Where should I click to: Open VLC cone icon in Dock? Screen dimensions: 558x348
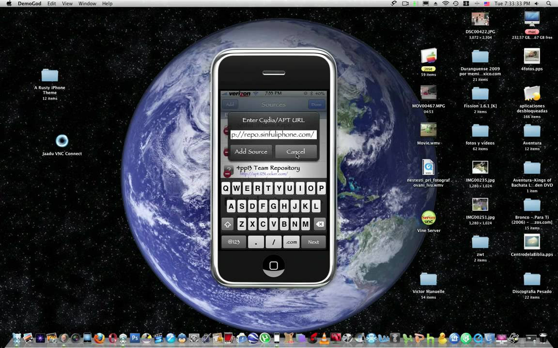(324, 338)
